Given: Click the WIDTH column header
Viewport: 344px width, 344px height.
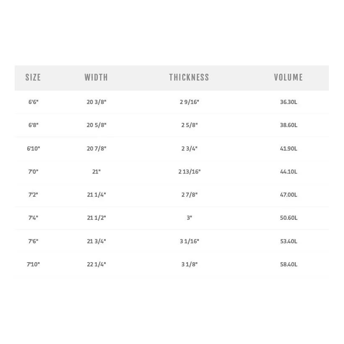Looking at the screenshot, I should [x=96, y=78].
